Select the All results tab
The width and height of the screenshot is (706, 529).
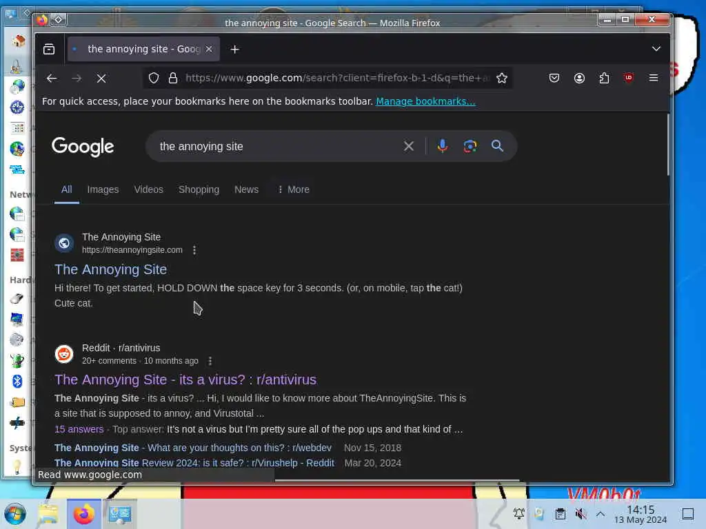click(67, 189)
